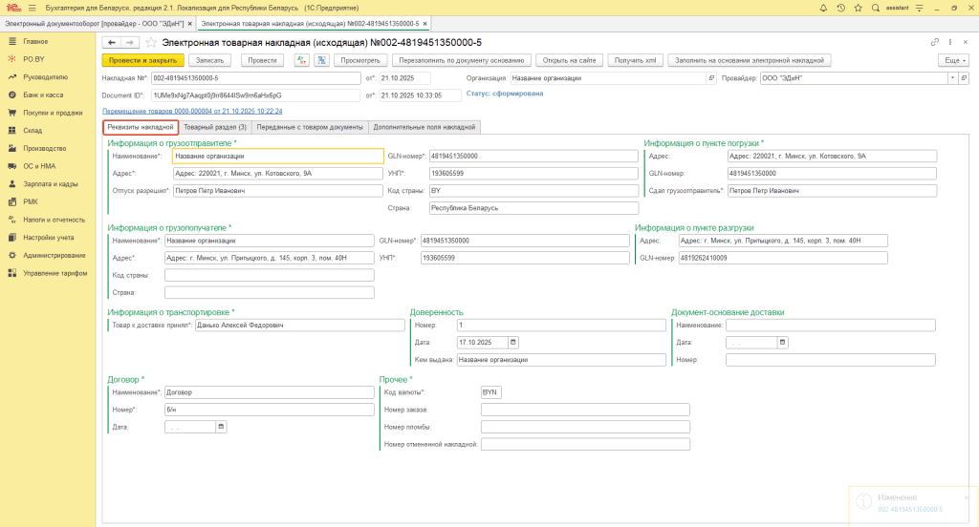Open Дополнительные поля накладной tab
Screen dimensions: 979x527
coord(424,127)
